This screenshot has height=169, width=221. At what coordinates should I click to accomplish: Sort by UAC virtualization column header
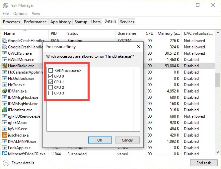coord(198,33)
